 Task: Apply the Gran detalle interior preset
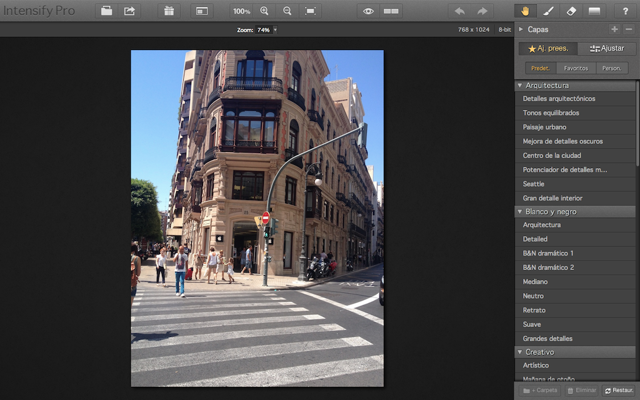point(575,198)
